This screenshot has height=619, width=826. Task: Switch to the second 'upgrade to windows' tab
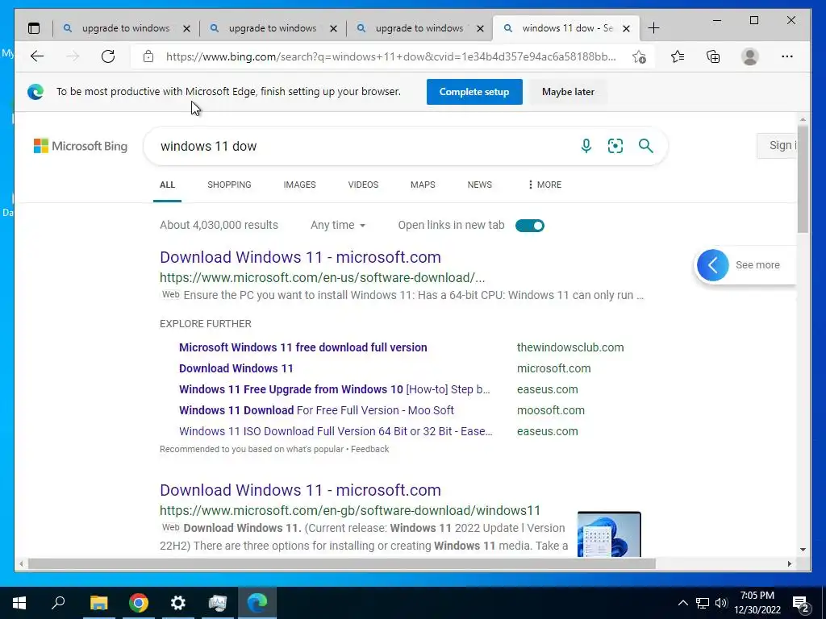pyautogui.click(x=273, y=28)
